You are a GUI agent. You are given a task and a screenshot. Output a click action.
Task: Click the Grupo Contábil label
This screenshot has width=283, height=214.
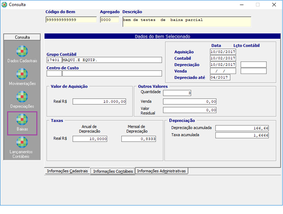point(61,54)
